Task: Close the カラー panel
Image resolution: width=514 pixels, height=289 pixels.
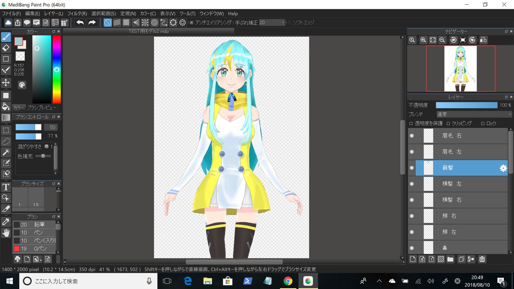Action: point(59,32)
